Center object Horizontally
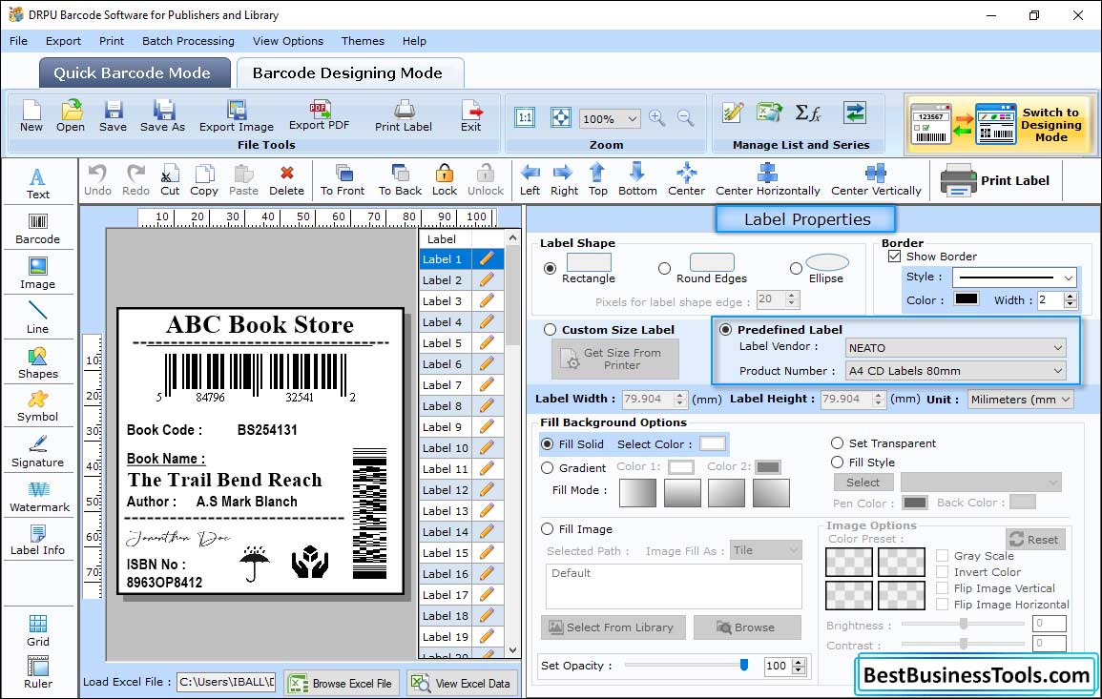 point(767,180)
